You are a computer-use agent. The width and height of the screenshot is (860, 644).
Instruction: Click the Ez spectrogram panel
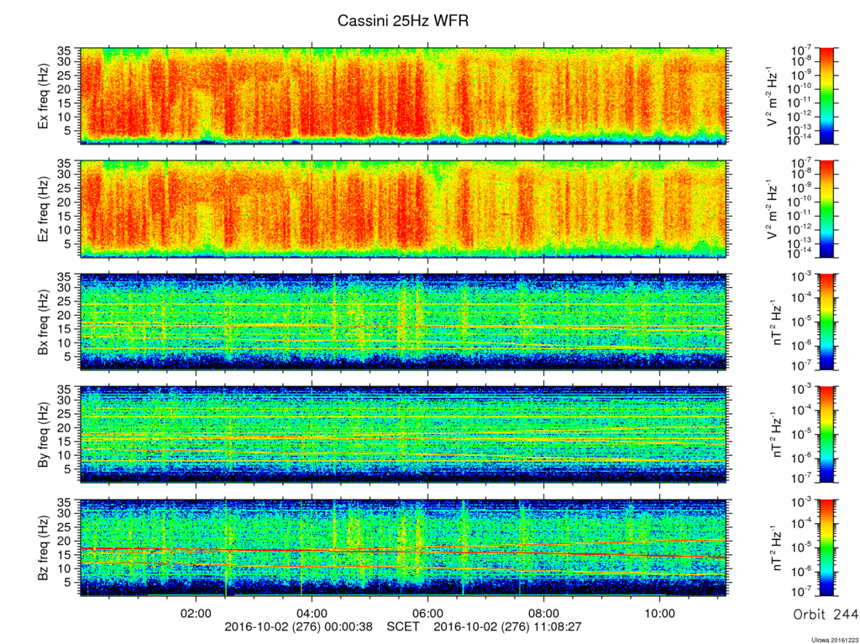pos(404,209)
